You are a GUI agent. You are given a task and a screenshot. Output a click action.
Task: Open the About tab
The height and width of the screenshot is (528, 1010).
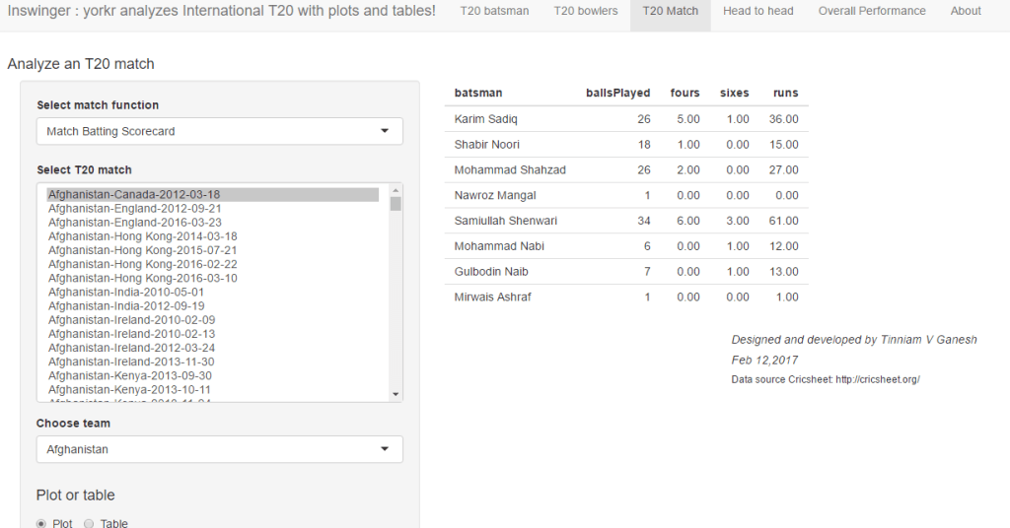(x=966, y=11)
